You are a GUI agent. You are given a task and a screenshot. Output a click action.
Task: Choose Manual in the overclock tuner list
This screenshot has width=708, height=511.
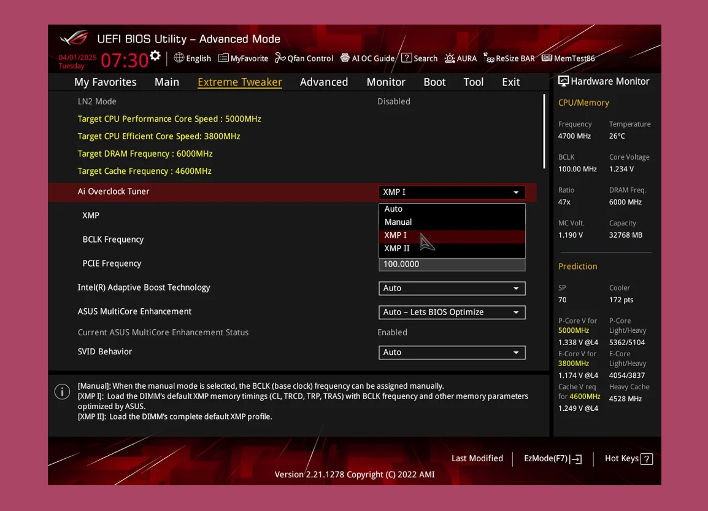(452, 222)
